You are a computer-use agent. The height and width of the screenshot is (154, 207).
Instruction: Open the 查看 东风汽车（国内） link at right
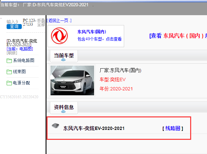point(178,36)
